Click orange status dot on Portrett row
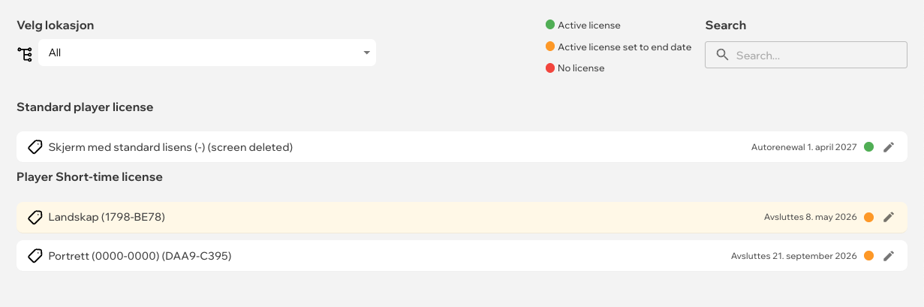The width and height of the screenshot is (924, 307). point(868,256)
